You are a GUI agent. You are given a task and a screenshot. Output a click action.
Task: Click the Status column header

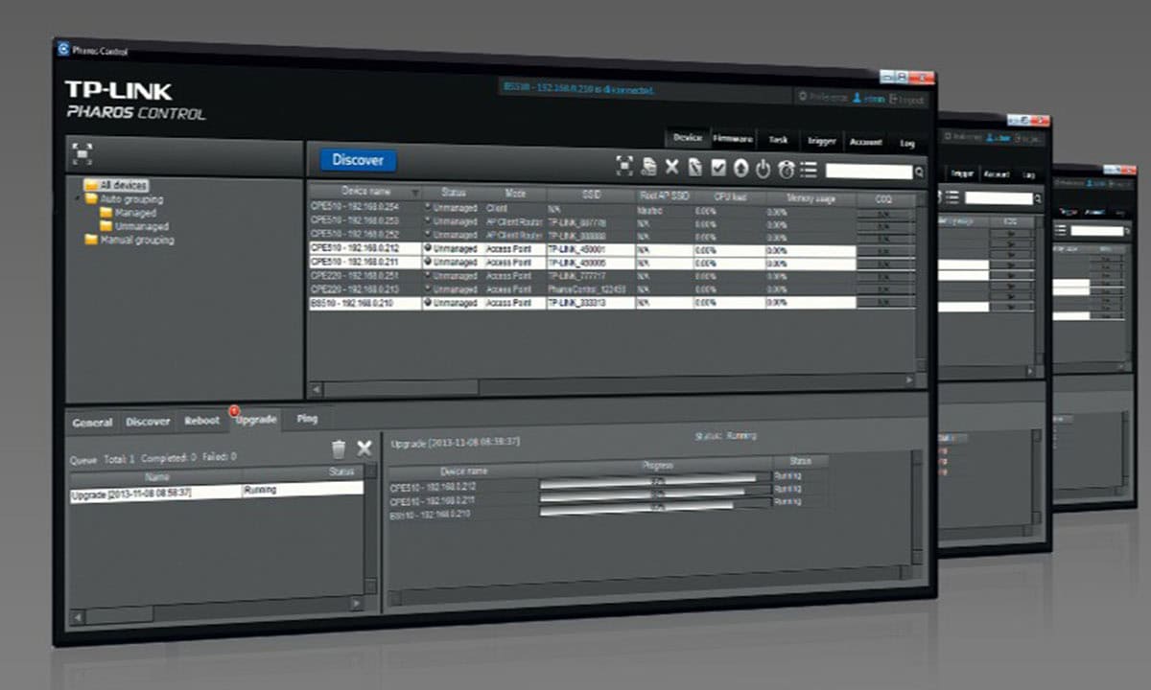[453, 193]
